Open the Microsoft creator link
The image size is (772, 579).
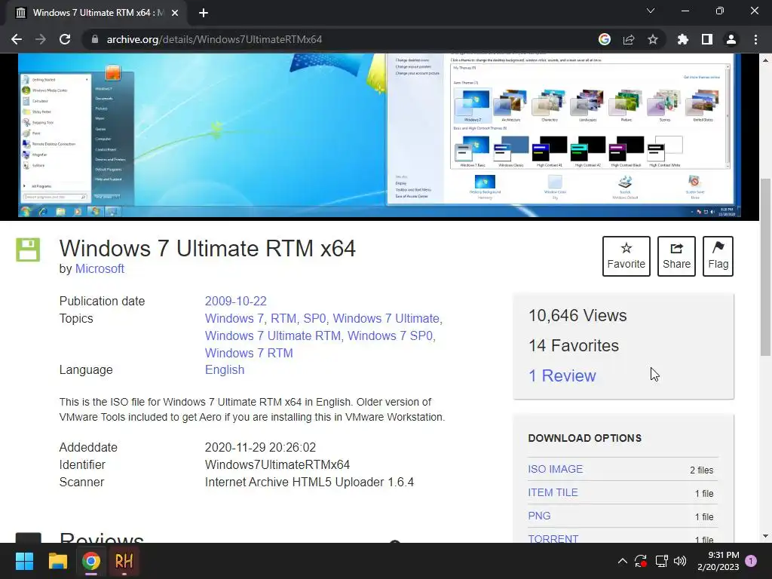[100, 269]
